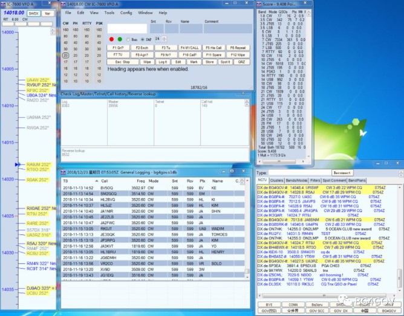Click horizontal scrollbar in telnet window
This screenshot has width=404, height=316.
click(x=324, y=295)
